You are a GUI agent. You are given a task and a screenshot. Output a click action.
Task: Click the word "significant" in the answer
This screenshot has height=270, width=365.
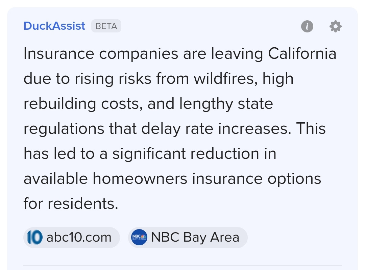tap(149, 154)
